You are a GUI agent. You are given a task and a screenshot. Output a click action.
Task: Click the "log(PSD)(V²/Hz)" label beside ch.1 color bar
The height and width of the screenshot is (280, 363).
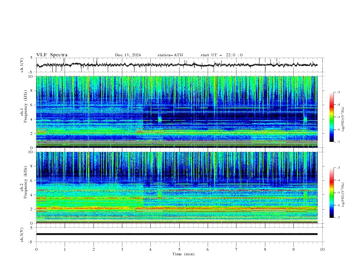point(343,119)
